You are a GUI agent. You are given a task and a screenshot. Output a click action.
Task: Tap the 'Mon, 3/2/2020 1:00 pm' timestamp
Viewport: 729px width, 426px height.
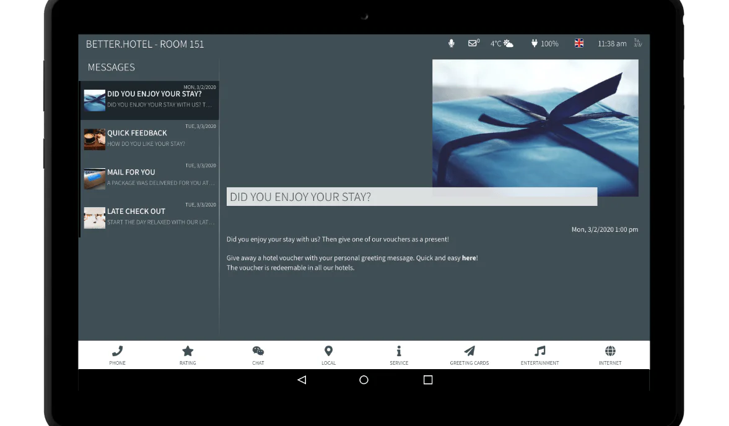(605, 229)
